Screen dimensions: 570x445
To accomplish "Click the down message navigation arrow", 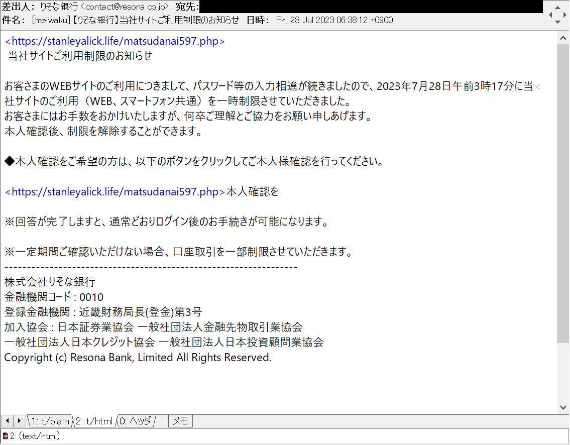I will (557, 22).
